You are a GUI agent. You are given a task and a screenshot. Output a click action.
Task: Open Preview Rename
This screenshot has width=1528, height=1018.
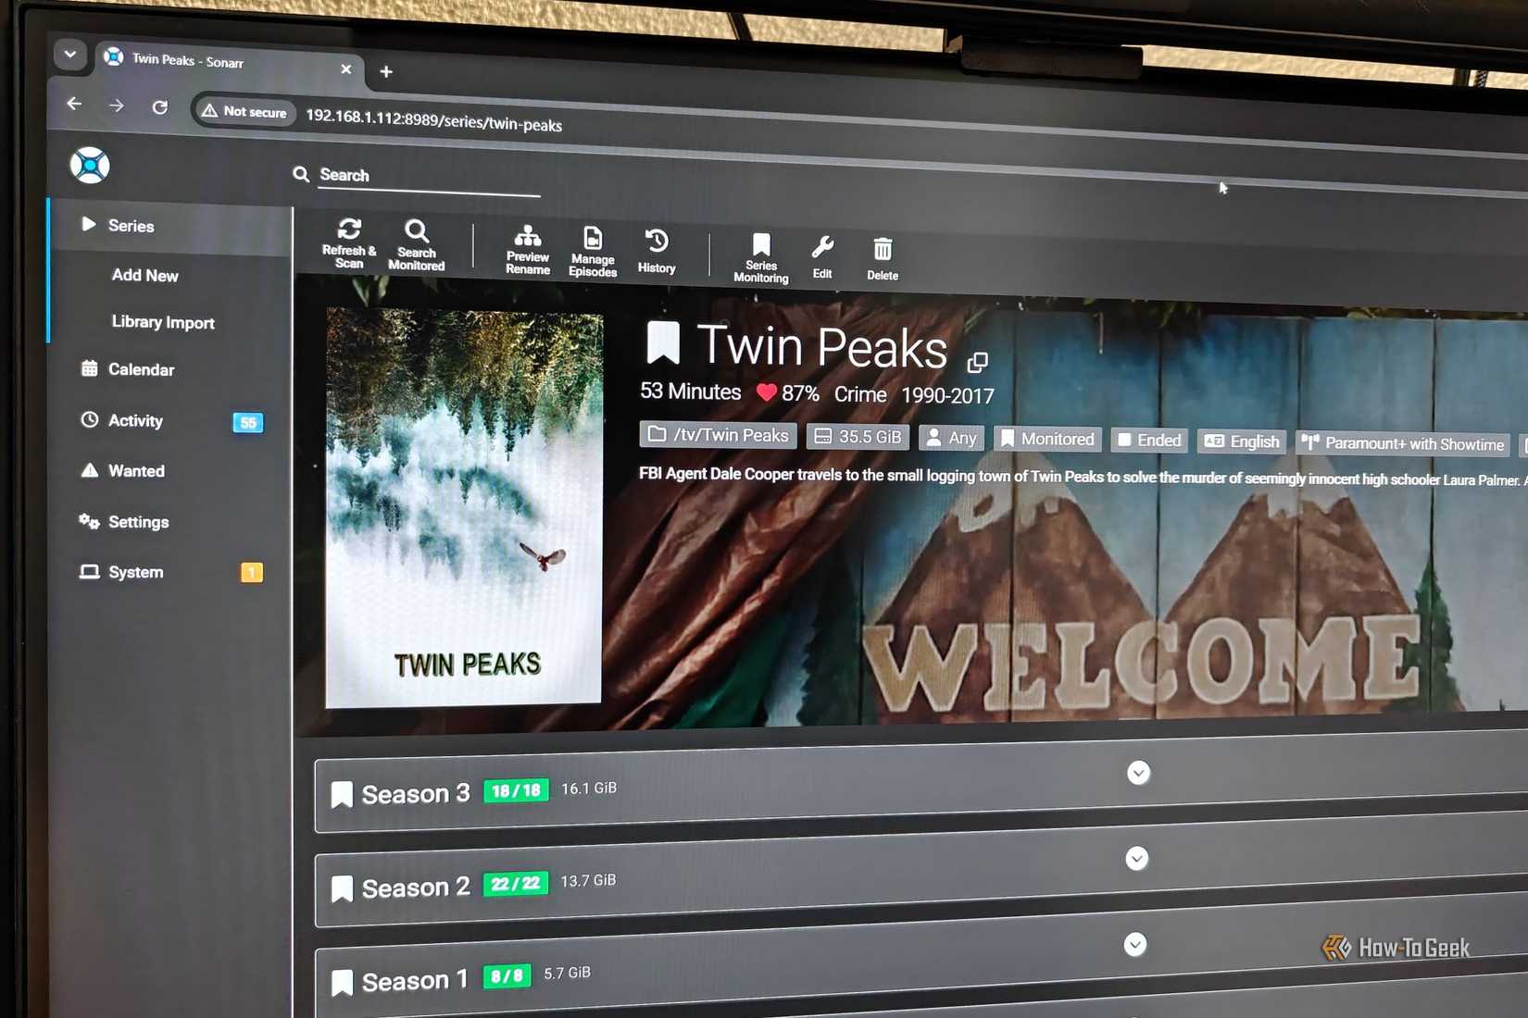tap(528, 250)
